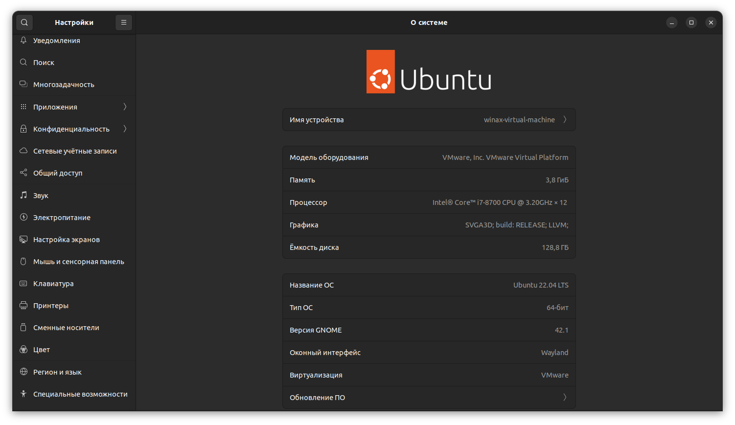
Task: Open the Электропитание section
Action: [74, 217]
